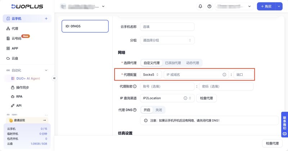The width and height of the screenshot is (288, 151).
Task: Click the 购买 button
Action: click(x=266, y=6)
